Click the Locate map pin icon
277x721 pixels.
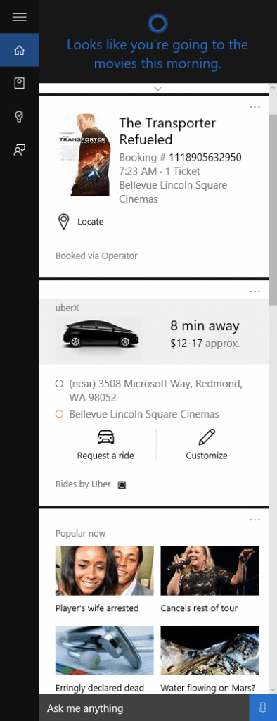63,222
